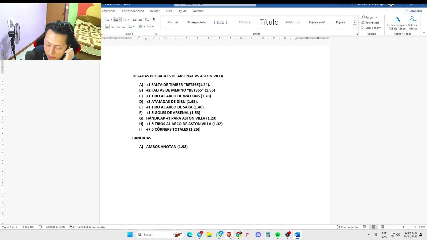Apply the Sin espaciado style
Viewport: 427px width, 240px height.
coord(196,22)
